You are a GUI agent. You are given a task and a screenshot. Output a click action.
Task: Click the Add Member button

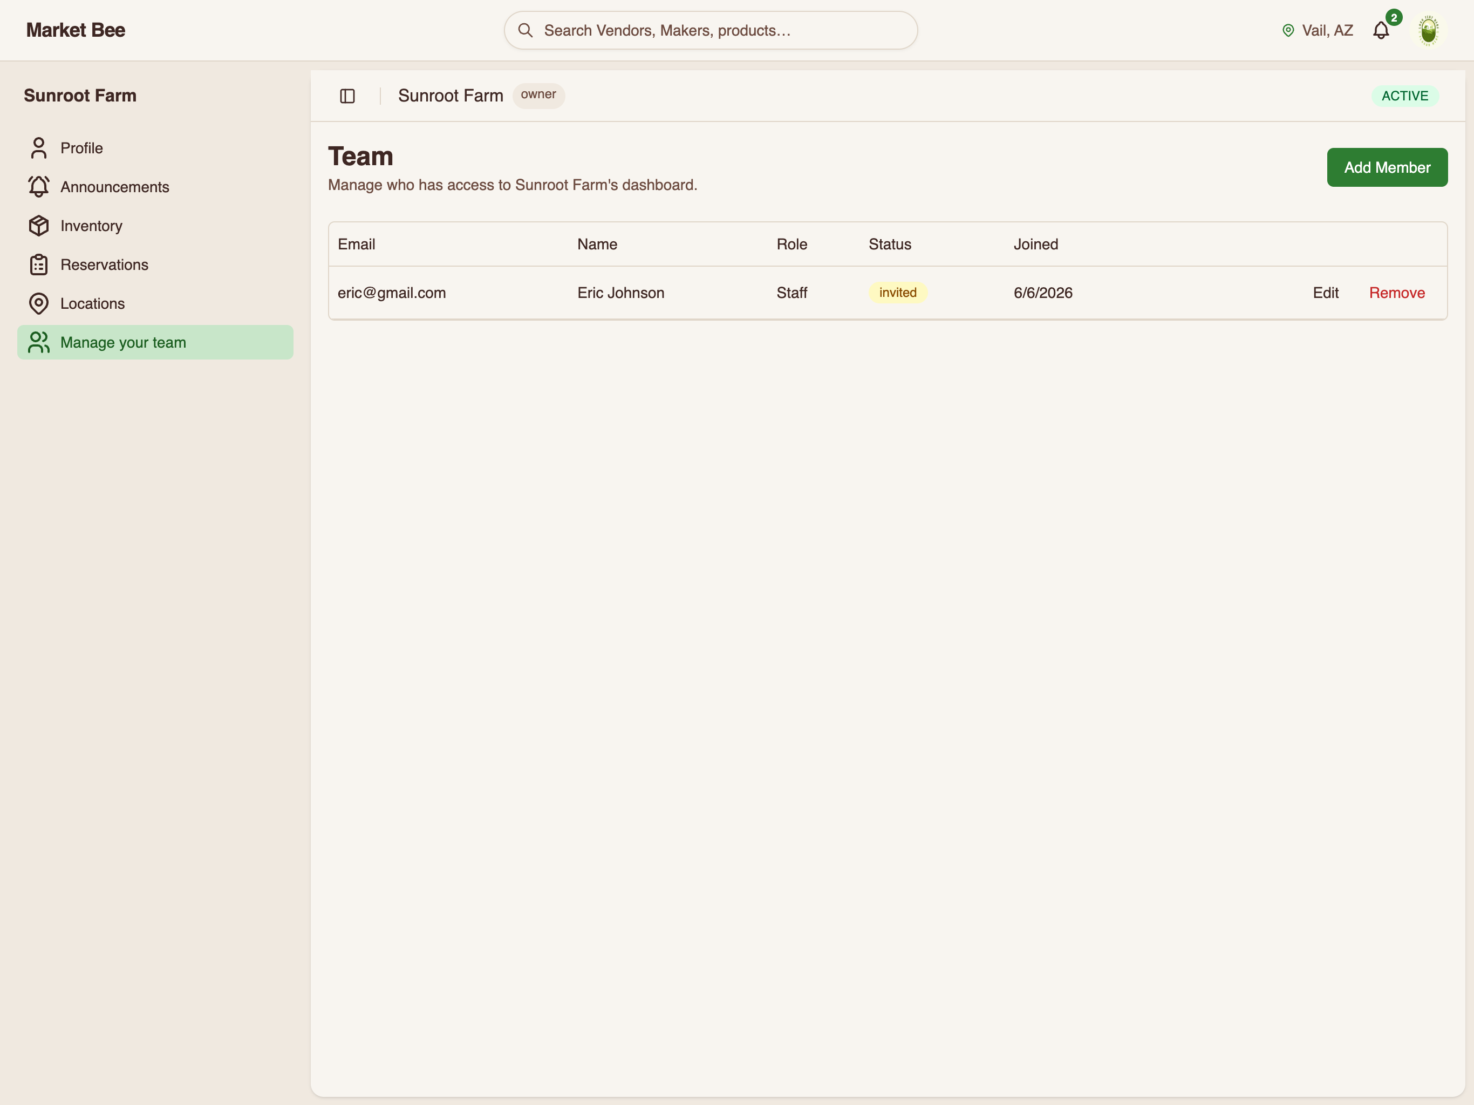click(x=1387, y=167)
